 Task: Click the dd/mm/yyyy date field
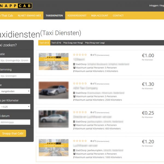15,122
